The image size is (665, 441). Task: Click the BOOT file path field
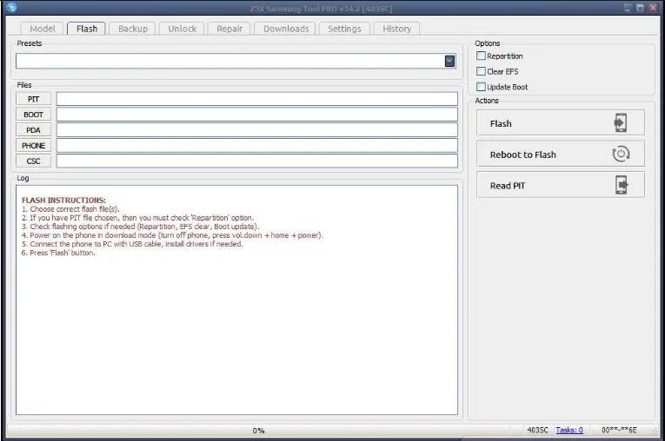(257, 115)
